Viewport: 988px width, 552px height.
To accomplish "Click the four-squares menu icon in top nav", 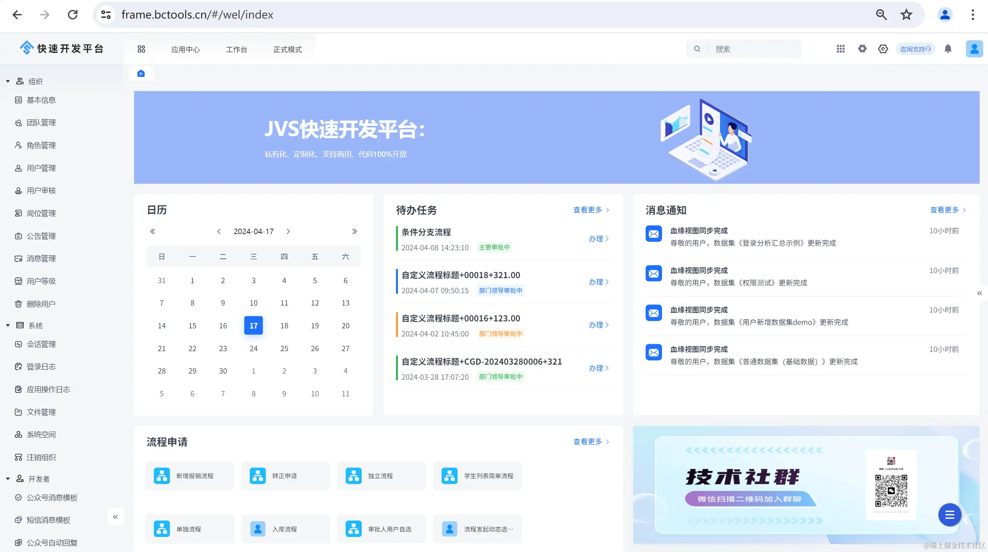I will pos(141,49).
